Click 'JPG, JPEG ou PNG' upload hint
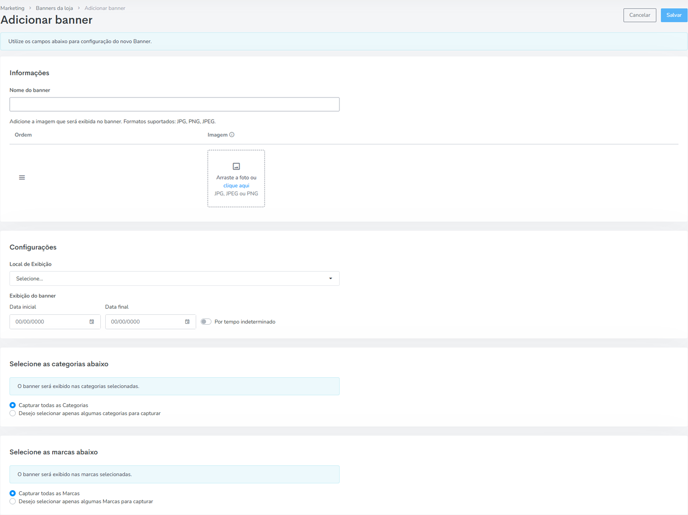The width and height of the screenshot is (688, 515). pyautogui.click(x=236, y=193)
